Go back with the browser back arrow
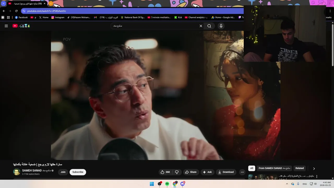This screenshot has height=188, width=334. pyautogui.click(x=4, y=11)
